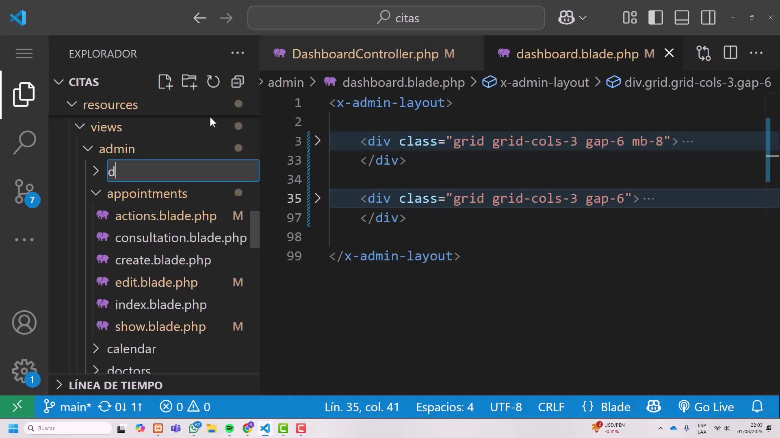Click the main* branch in status bar
780x438 pixels.
[67, 407]
